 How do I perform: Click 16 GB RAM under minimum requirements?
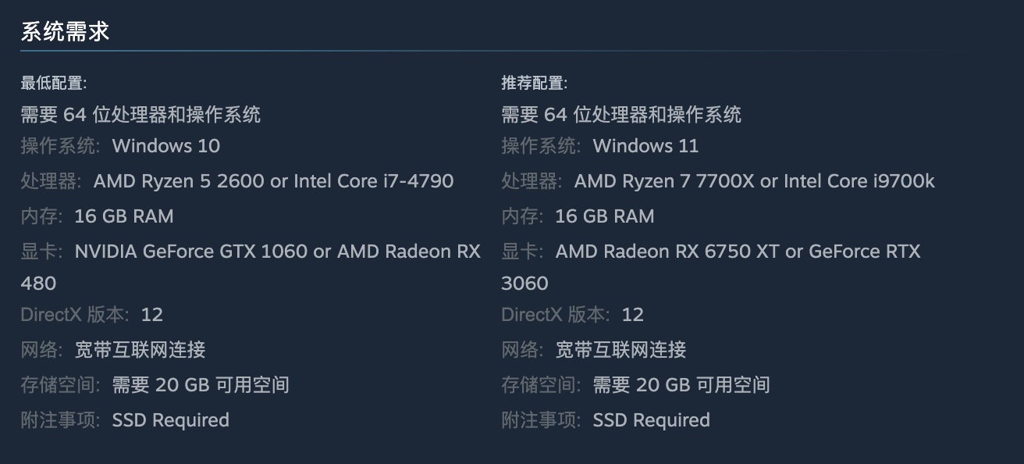[x=123, y=216]
